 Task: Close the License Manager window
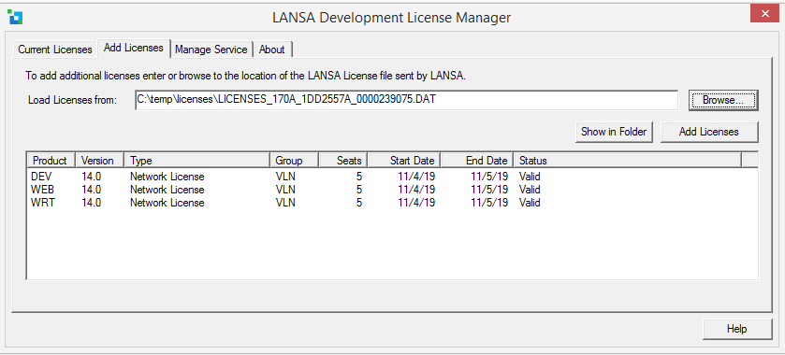point(764,13)
